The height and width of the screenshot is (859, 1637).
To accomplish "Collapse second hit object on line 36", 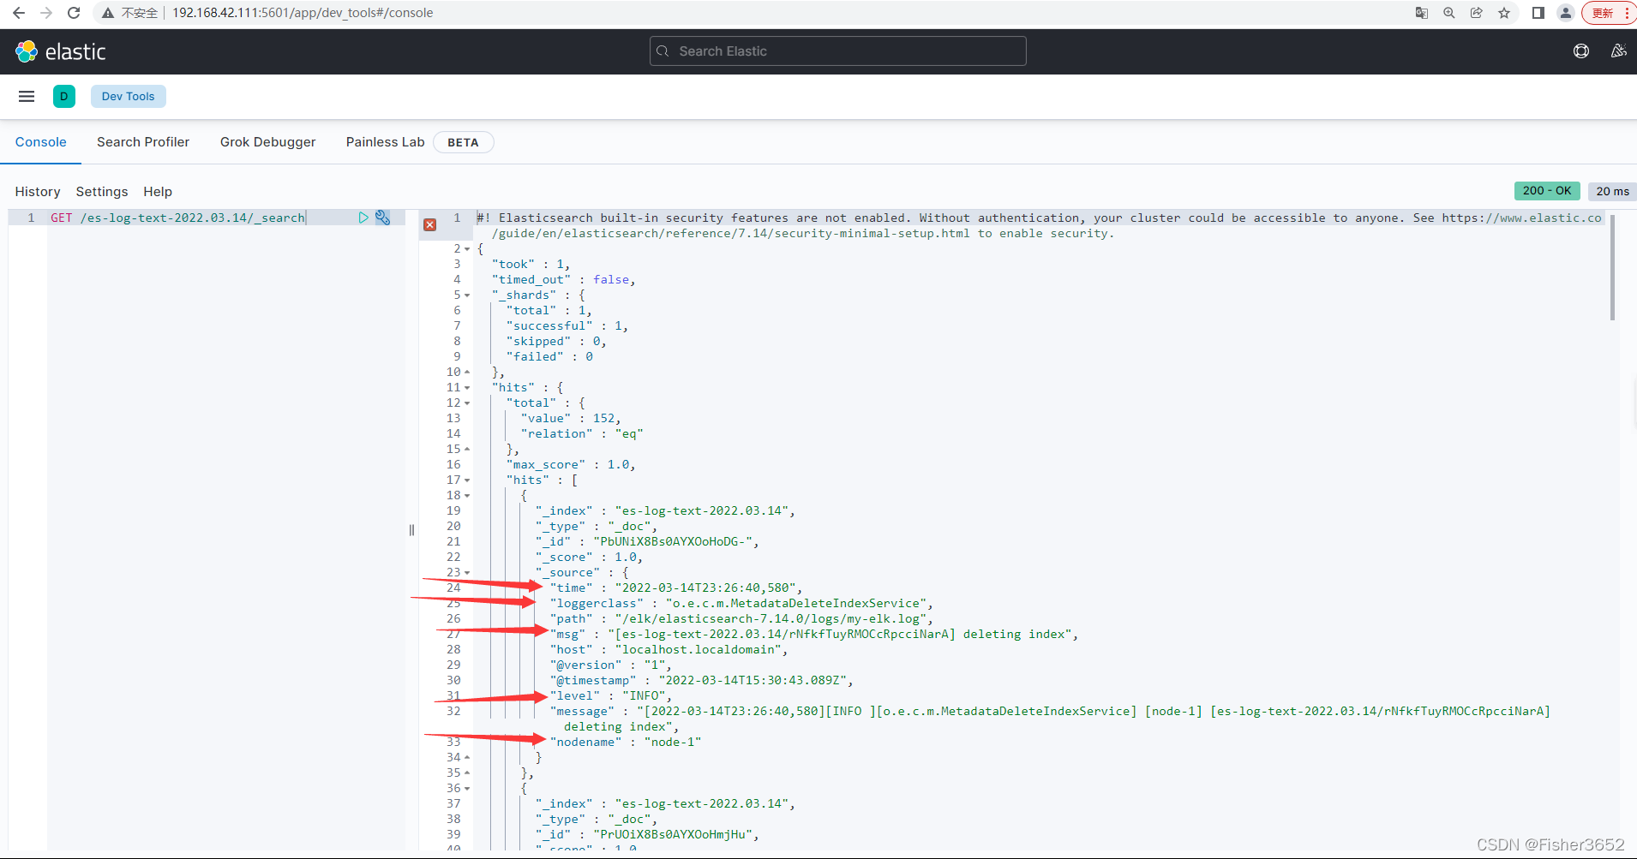I will click(x=467, y=789).
